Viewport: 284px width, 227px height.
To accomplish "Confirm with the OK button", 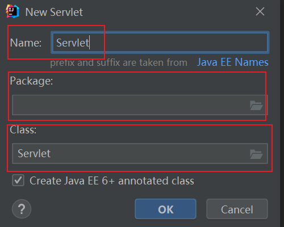I will (165, 209).
